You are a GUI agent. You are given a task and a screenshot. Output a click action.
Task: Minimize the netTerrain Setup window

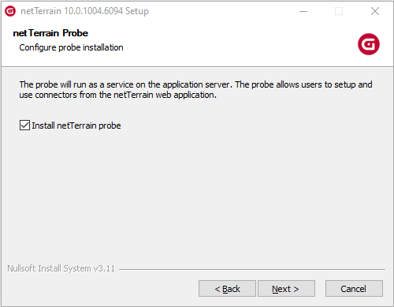tap(303, 11)
